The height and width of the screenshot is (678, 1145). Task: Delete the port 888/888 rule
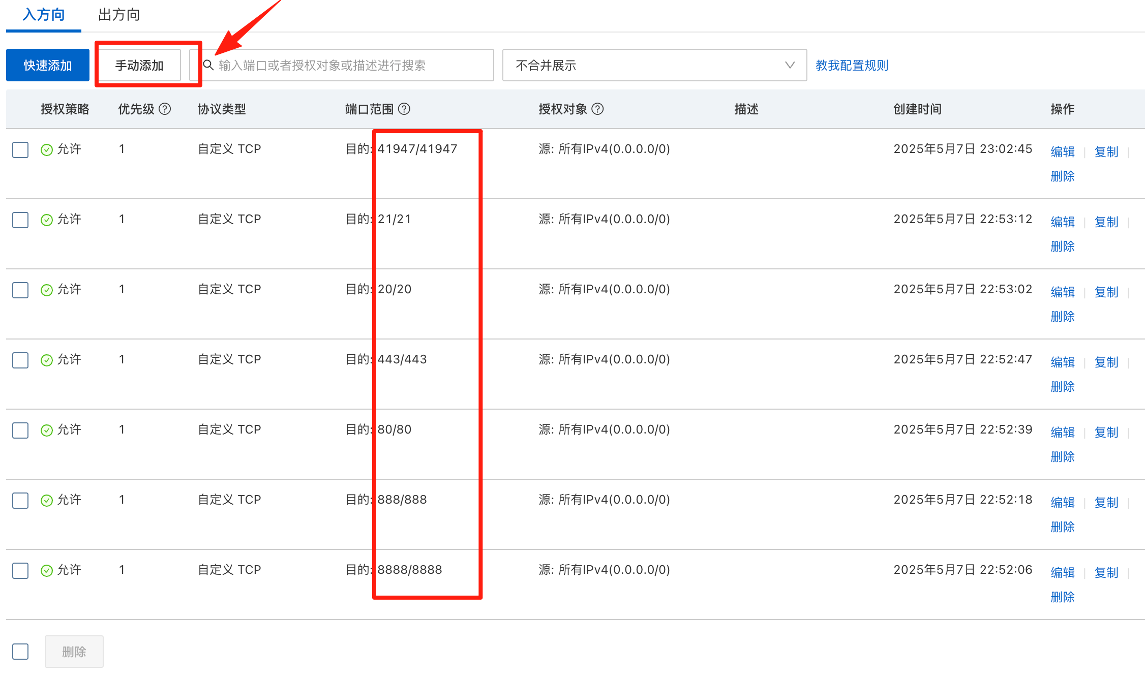(1062, 527)
